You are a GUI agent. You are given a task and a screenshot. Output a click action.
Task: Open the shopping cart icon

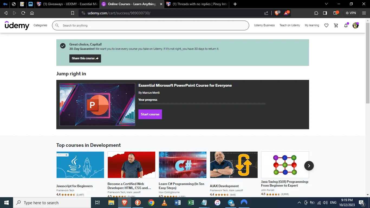(336, 25)
